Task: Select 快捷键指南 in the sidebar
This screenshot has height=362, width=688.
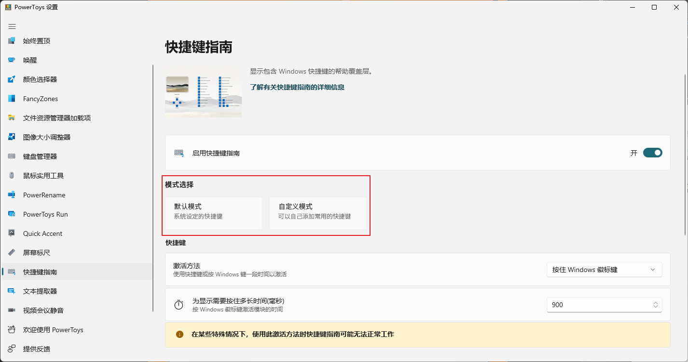Action: click(77, 272)
